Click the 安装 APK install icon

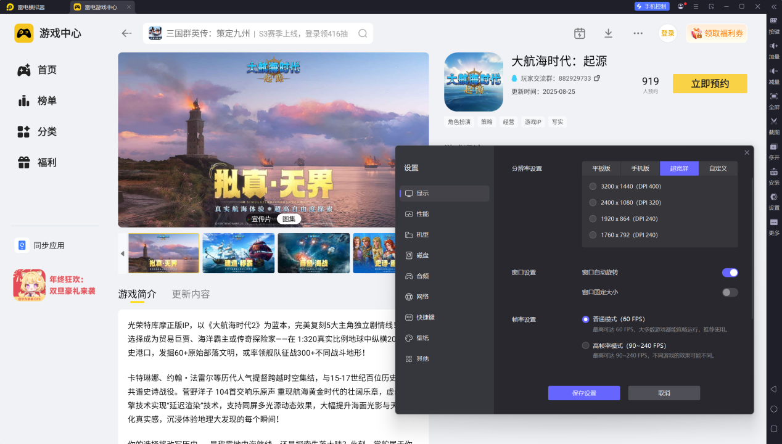tap(773, 173)
